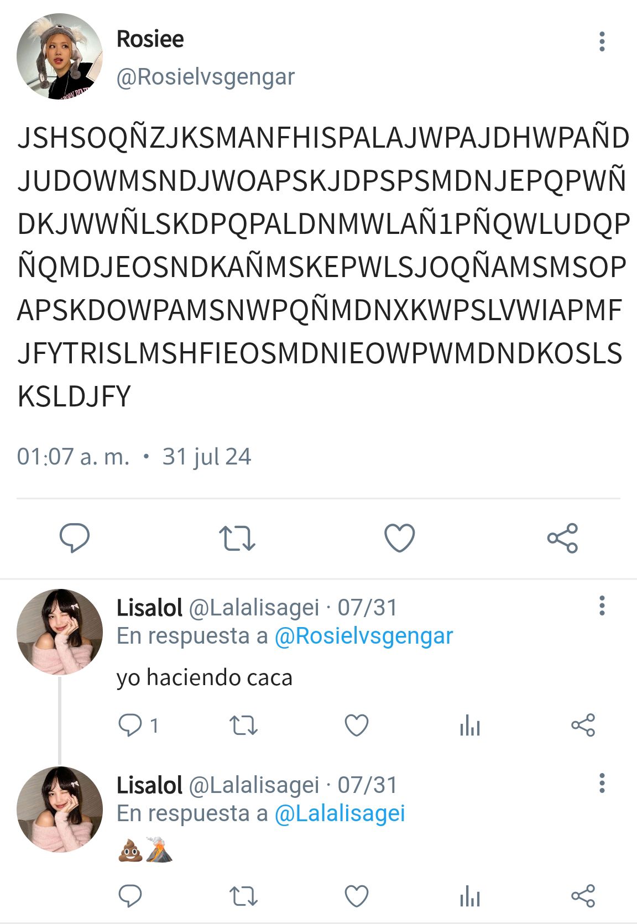Retweet the poop emoji reply
The width and height of the screenshot is (637, 924).
(244, 896)
